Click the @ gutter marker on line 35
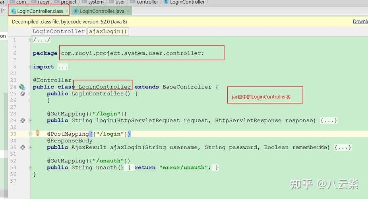 coord(23,147)
